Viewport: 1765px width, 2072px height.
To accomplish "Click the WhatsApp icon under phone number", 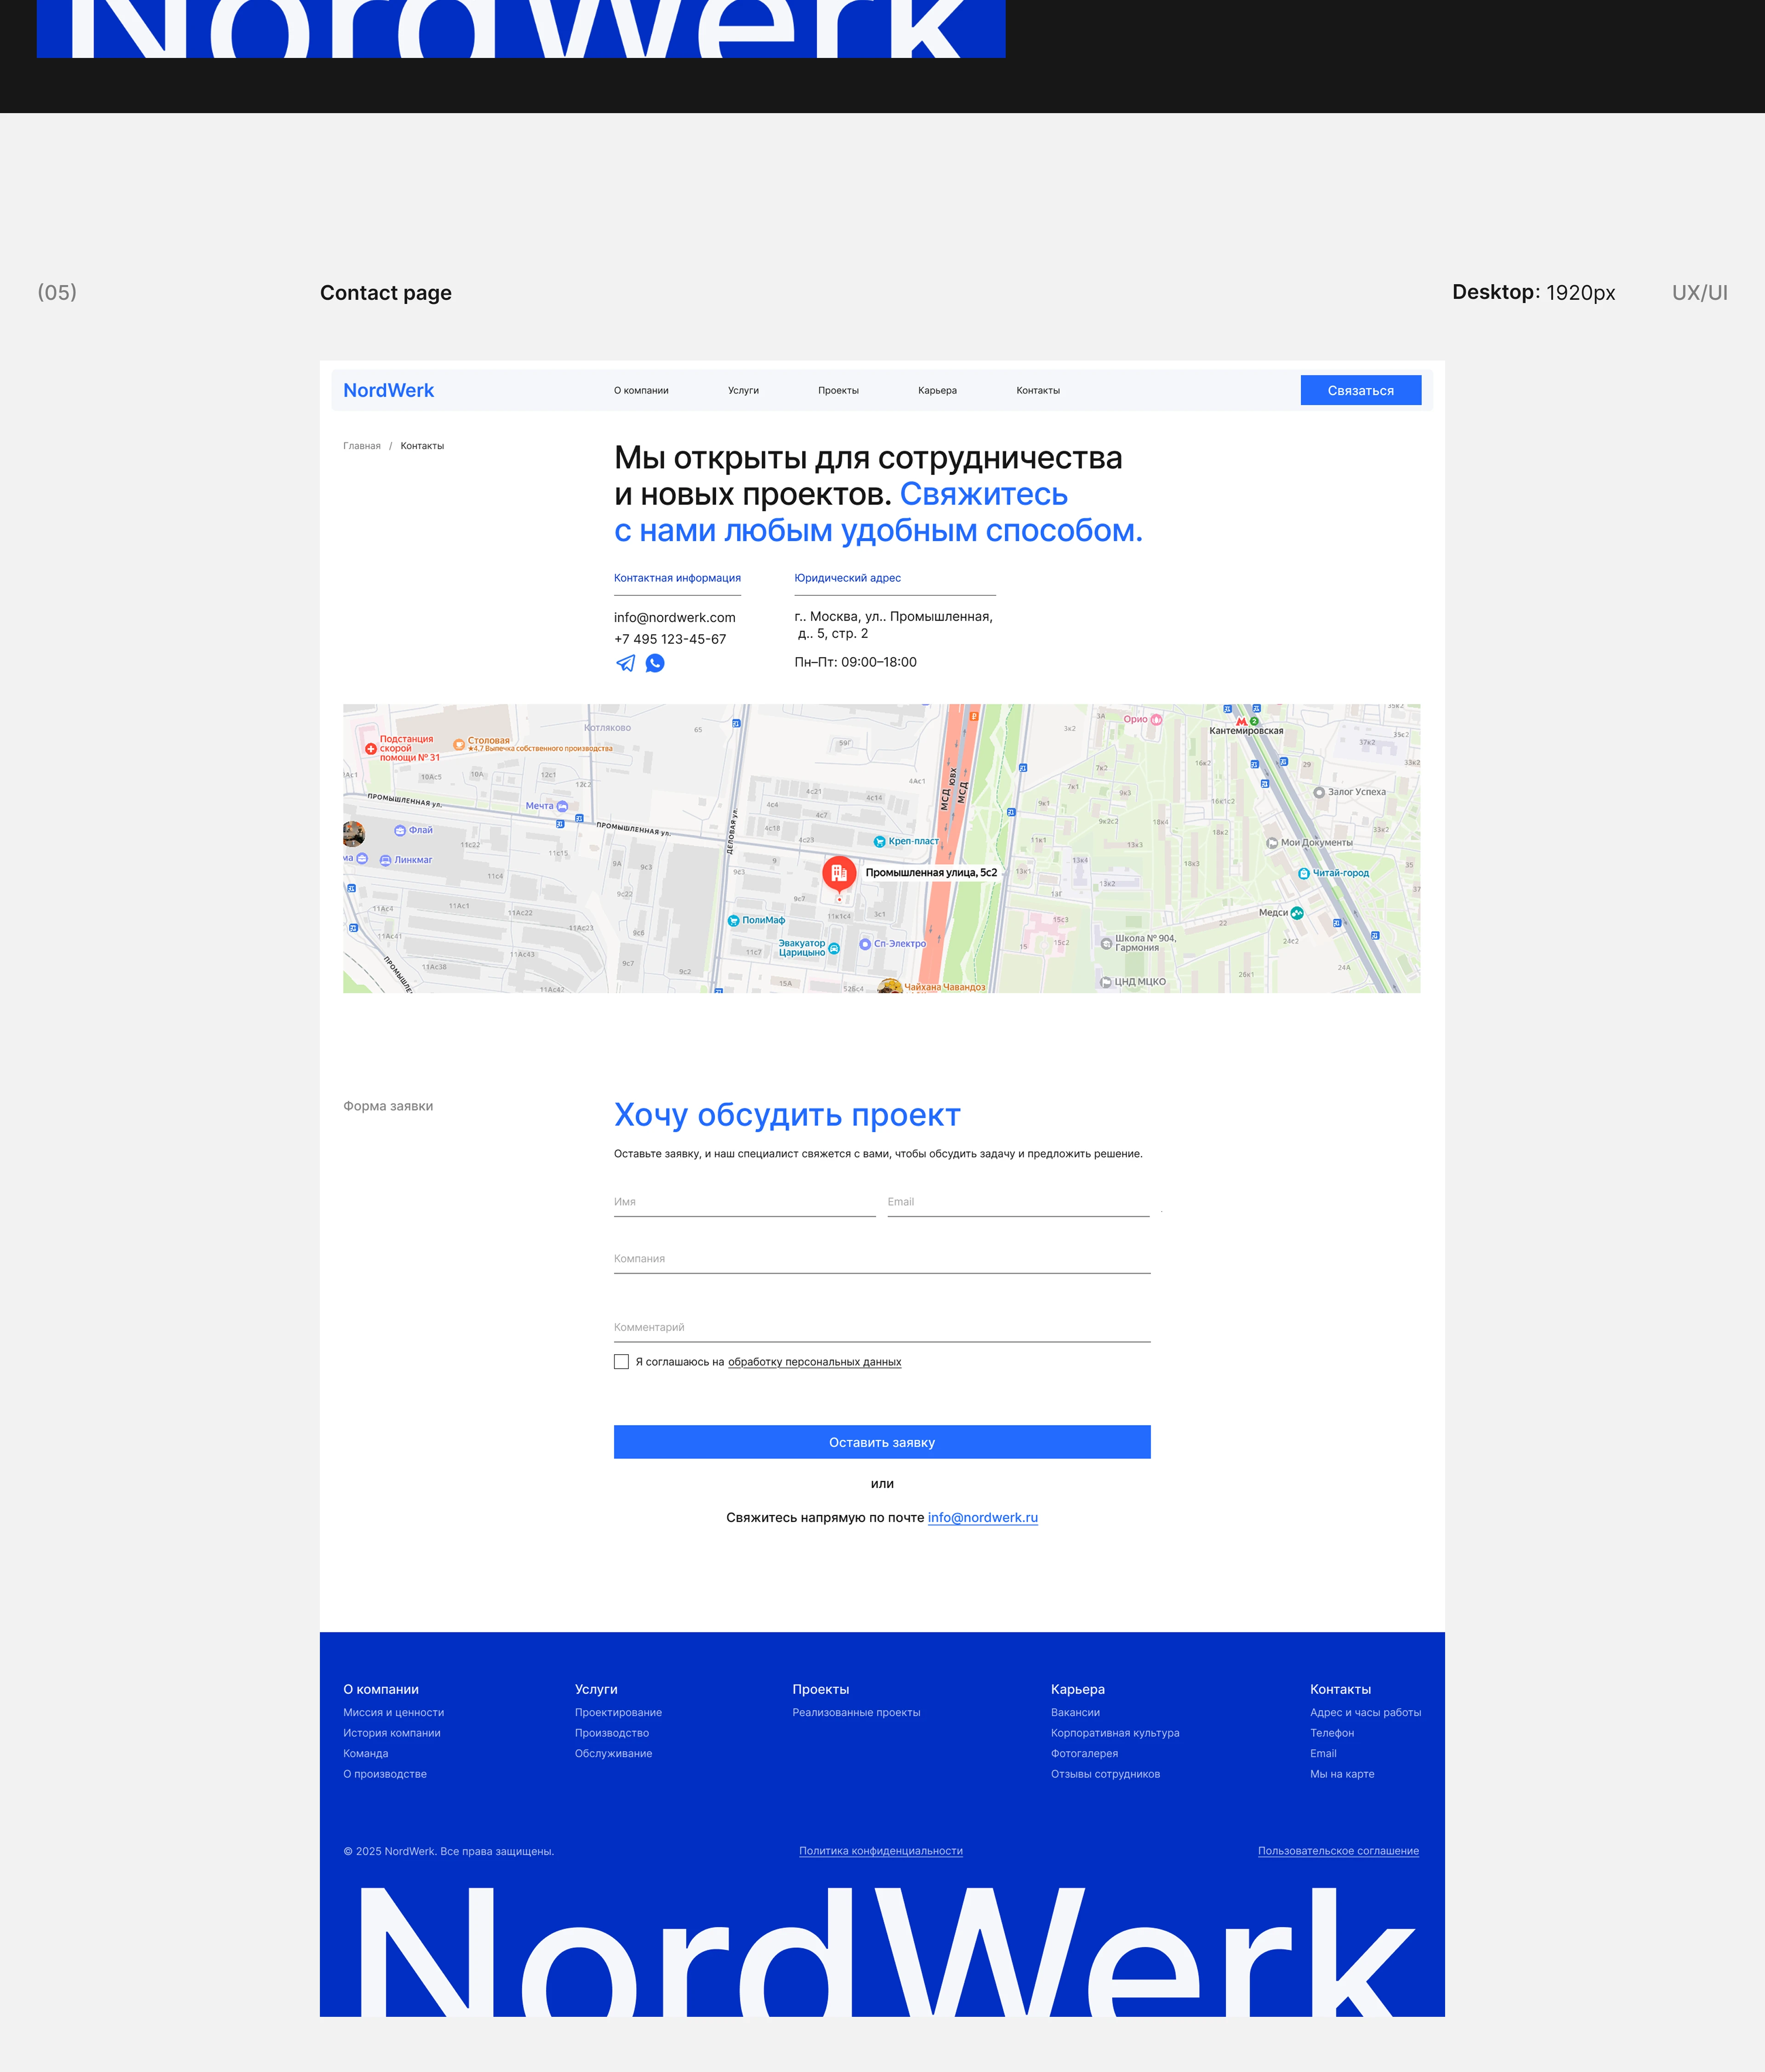I will (655, 663).
